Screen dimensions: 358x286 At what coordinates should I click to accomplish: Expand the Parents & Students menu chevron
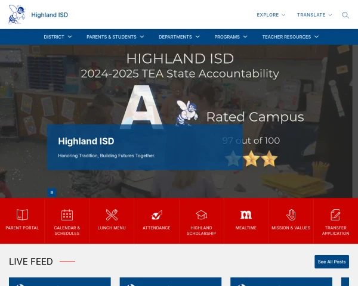pyautogui.click(x=142, y=37)
